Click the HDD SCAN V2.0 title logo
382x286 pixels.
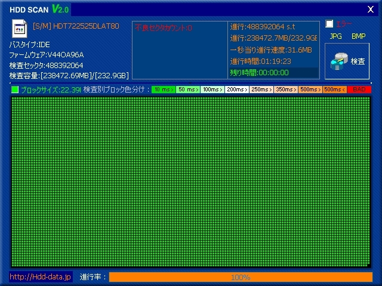point(39,10)
